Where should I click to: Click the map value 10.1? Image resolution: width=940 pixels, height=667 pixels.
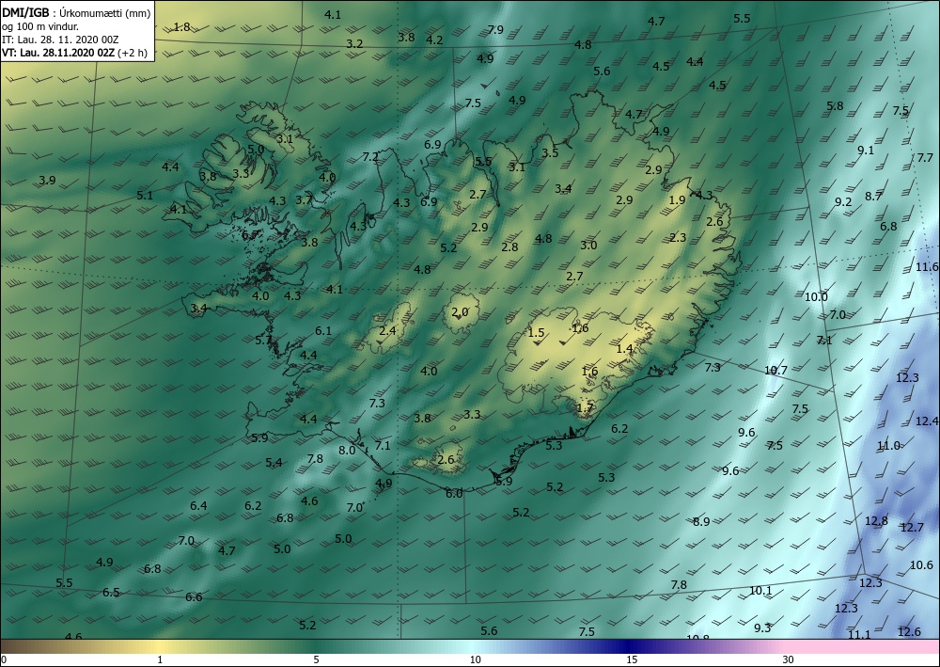[760, 591]
